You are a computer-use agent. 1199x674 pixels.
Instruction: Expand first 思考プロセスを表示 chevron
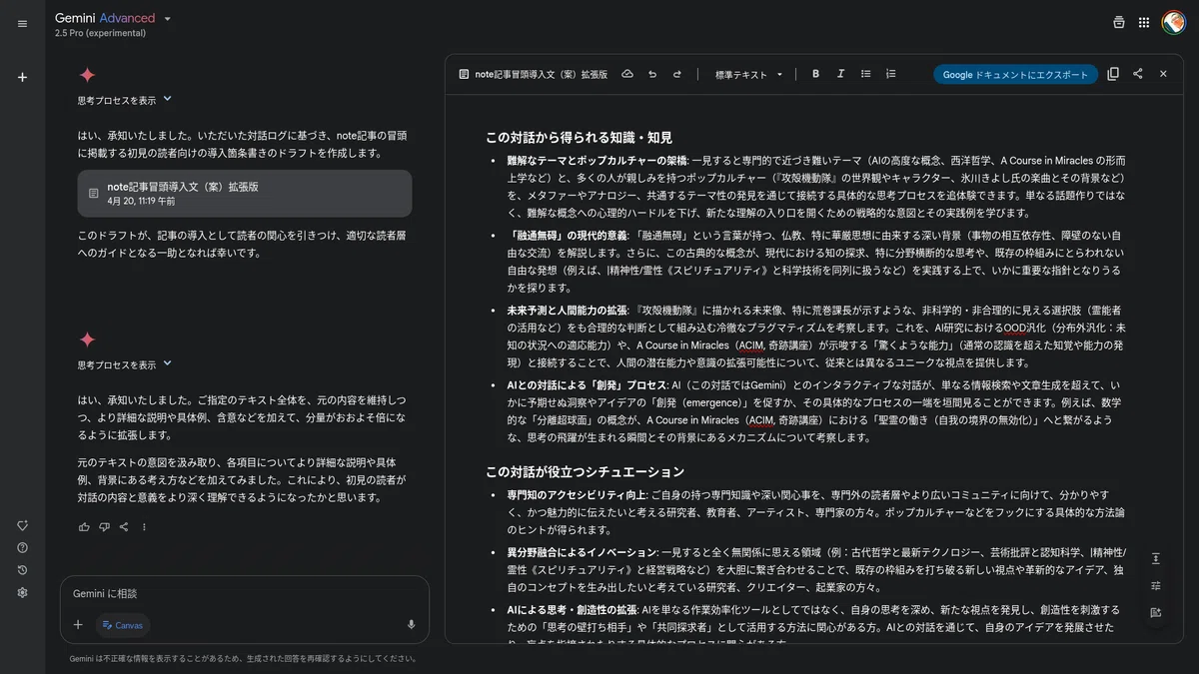[x=167, y=99]
